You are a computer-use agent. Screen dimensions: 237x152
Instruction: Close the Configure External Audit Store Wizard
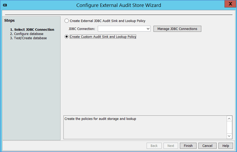229,5
